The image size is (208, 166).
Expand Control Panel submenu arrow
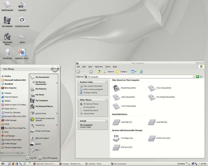[57, 113]
